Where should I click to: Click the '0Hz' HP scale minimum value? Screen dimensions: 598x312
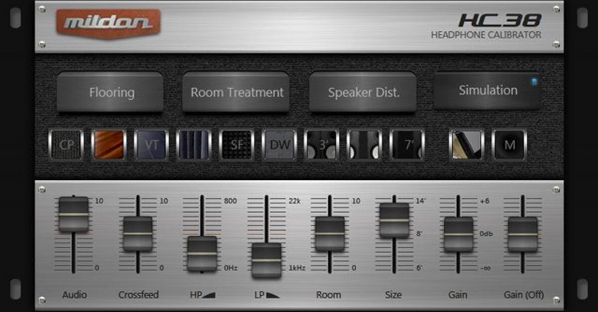[231, 268]
